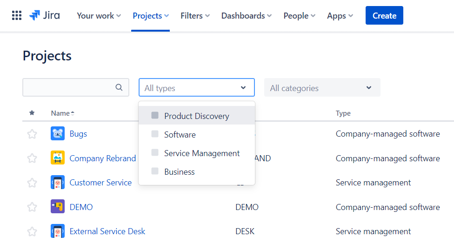
Task: Click Customer Service row 'Service management' type
Action: [373, 183]
